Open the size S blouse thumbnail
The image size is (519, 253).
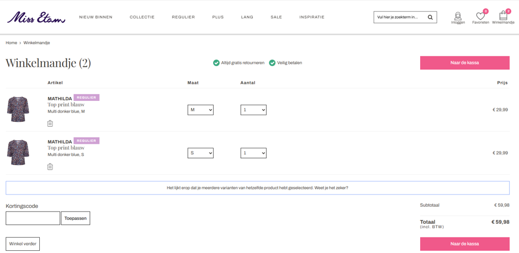(18, 152)
